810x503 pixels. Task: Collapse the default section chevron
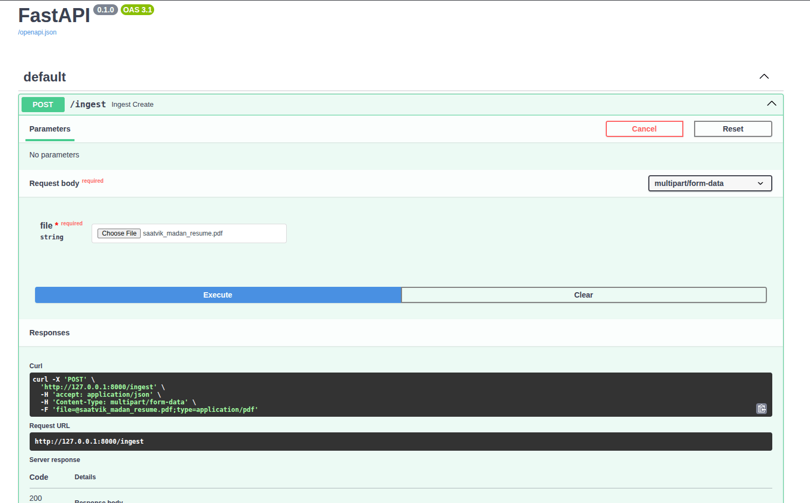tap(764, 77)
